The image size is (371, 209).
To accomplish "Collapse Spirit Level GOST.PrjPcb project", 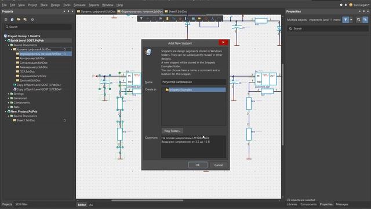I will coord(6,41).
